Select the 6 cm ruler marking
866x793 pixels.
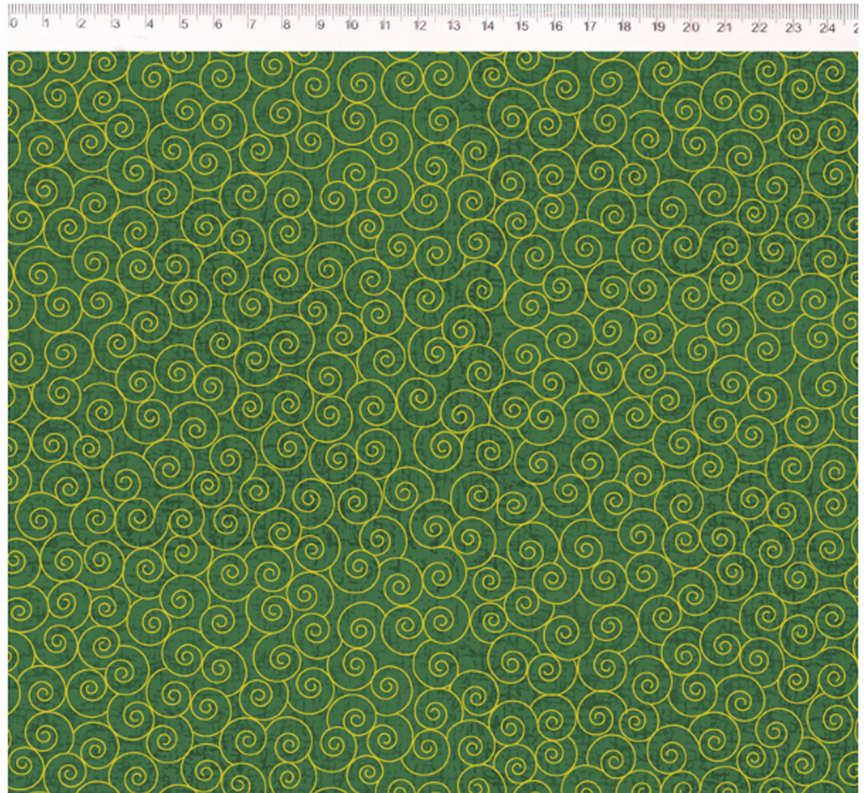coord(218,25)
